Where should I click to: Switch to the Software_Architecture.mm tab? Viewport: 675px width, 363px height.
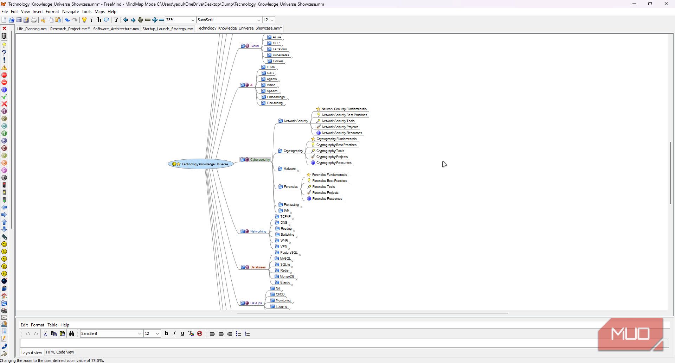coord(116,29)
